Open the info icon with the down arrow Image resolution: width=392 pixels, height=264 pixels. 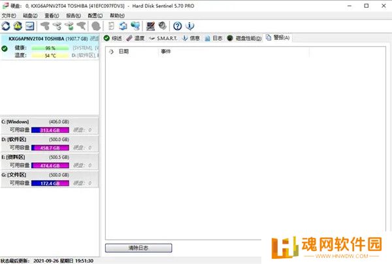tap(190, 26)
